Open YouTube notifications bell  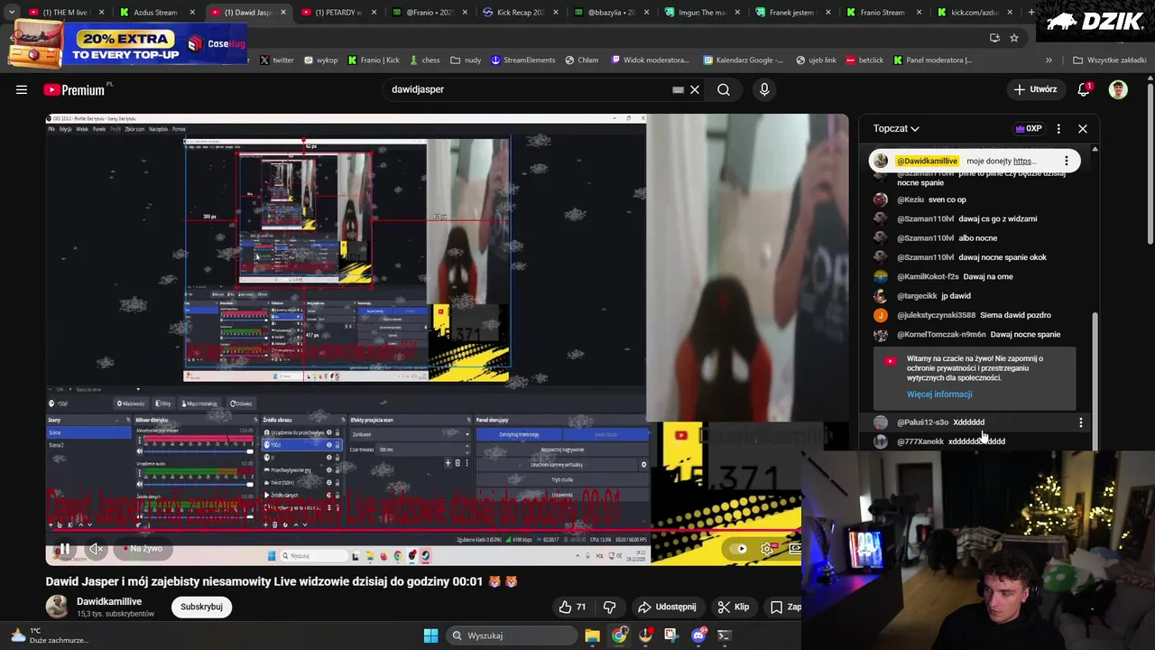click(x=1084, y=89)
